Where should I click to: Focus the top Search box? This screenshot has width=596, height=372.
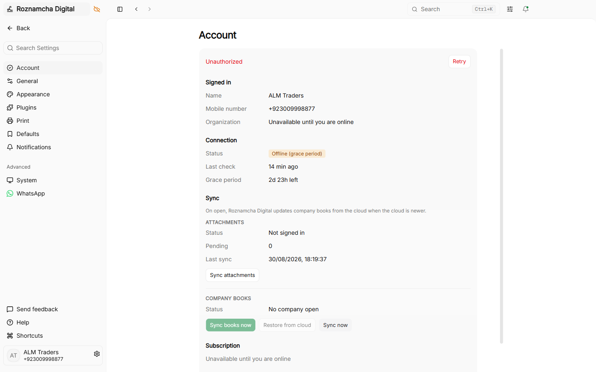[454, 9]
